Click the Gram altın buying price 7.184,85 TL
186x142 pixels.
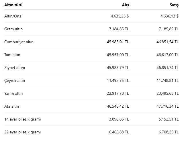tap(119, 29)
